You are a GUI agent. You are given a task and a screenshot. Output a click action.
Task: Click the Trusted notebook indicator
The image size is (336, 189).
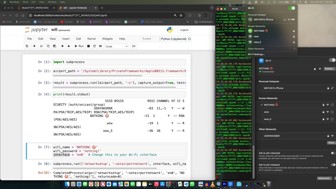(146, 39)
